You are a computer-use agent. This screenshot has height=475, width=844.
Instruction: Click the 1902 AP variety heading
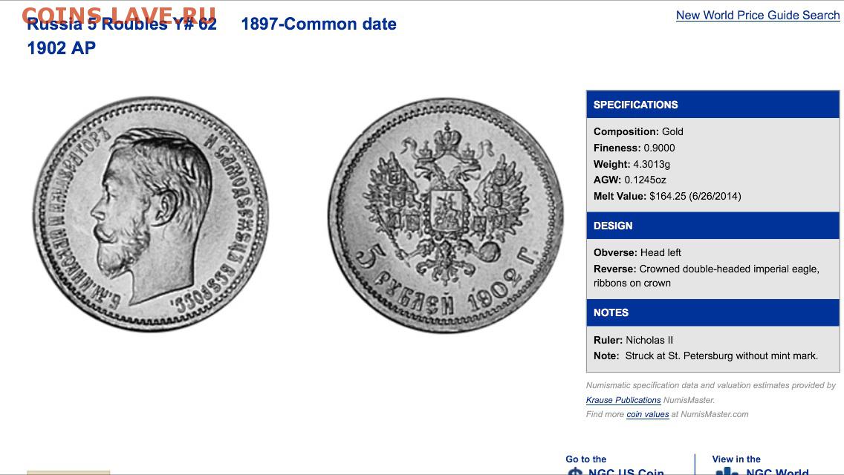click(x=62, y=48)
